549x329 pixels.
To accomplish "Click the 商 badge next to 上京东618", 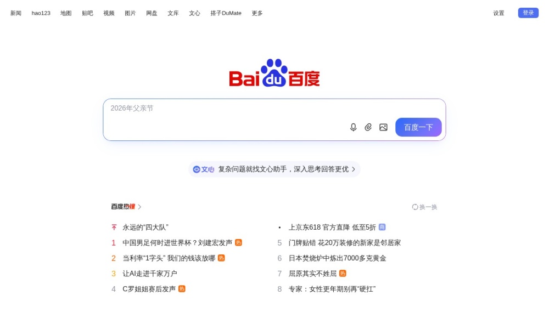I will (x=382, y=227).
